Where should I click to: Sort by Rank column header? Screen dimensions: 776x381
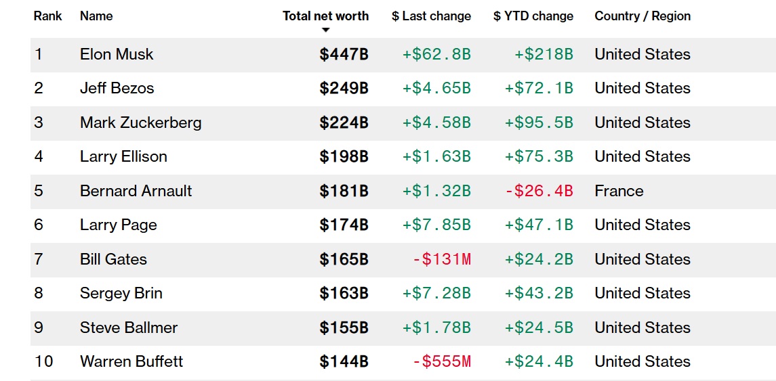click(48, 16)
